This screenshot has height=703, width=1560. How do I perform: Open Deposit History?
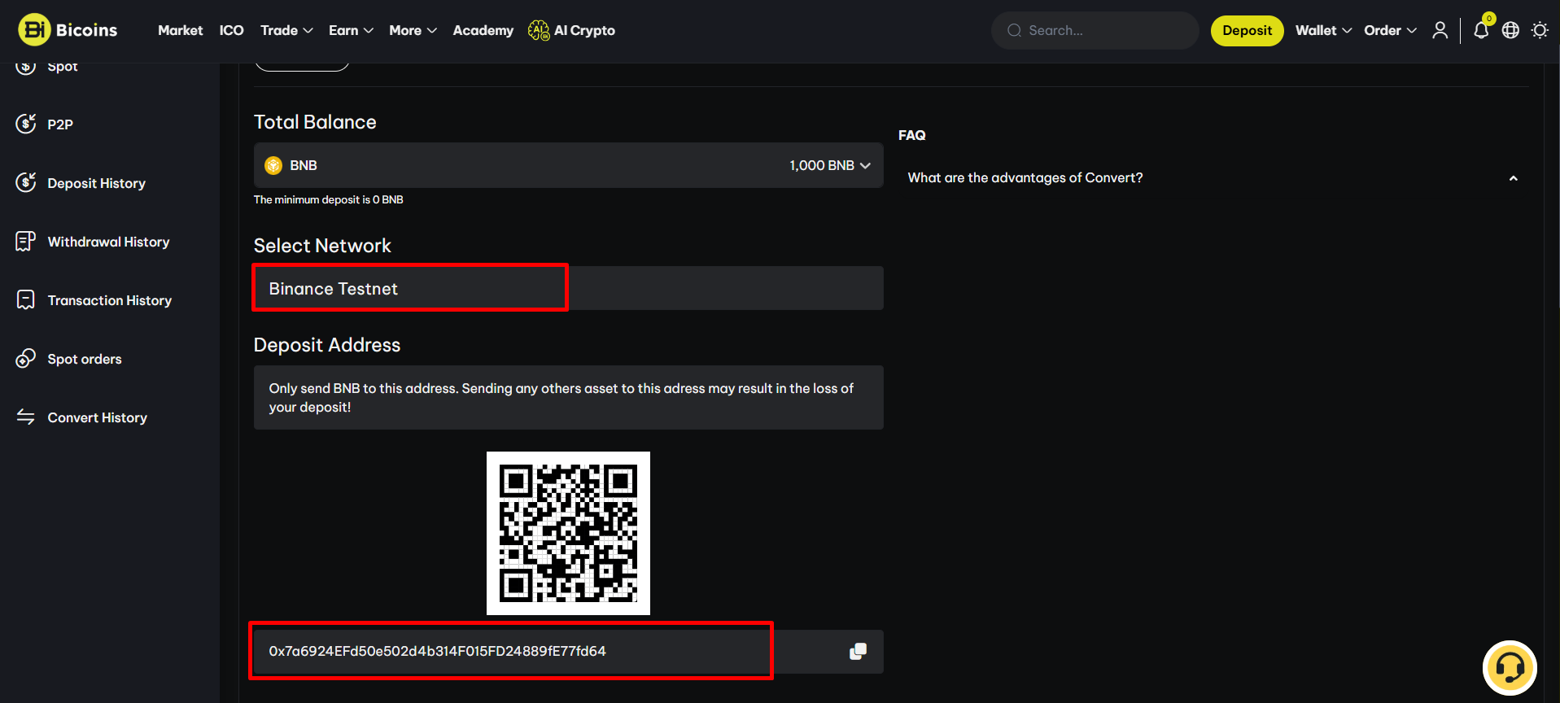point(96,183)
